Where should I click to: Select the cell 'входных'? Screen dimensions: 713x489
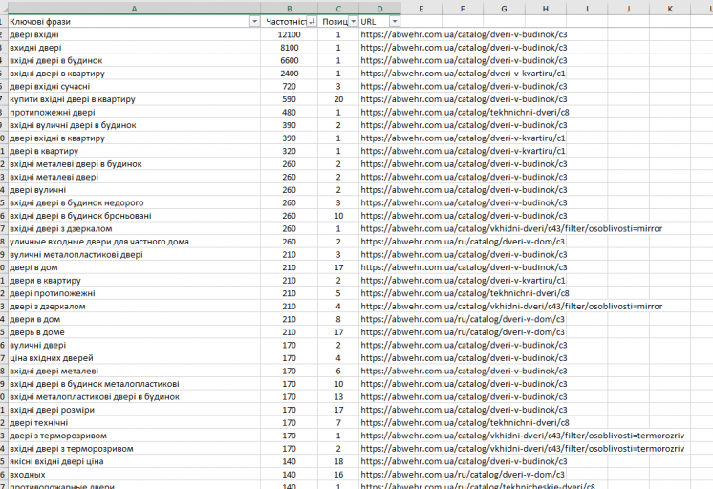pyautogui.click(x=134, y=475)
